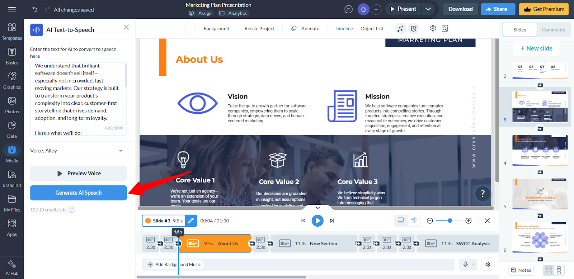The height and width of the screenshot is (279, 574).
Task: Open the Animate menu
Action: 305,28
